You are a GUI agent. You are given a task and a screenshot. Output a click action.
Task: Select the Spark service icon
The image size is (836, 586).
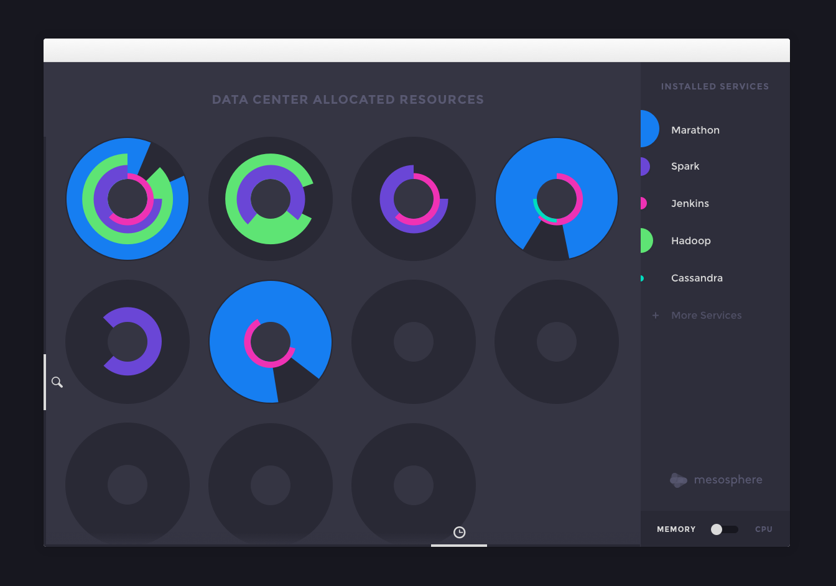[x=645, y=166]
